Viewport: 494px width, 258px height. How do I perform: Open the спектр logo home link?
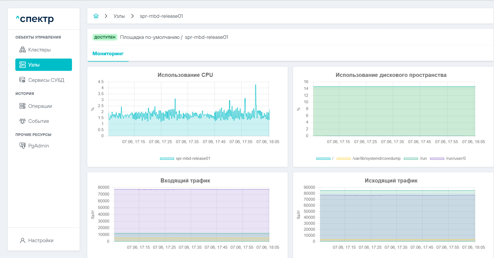pyautogui.click(x=35, y=19)
